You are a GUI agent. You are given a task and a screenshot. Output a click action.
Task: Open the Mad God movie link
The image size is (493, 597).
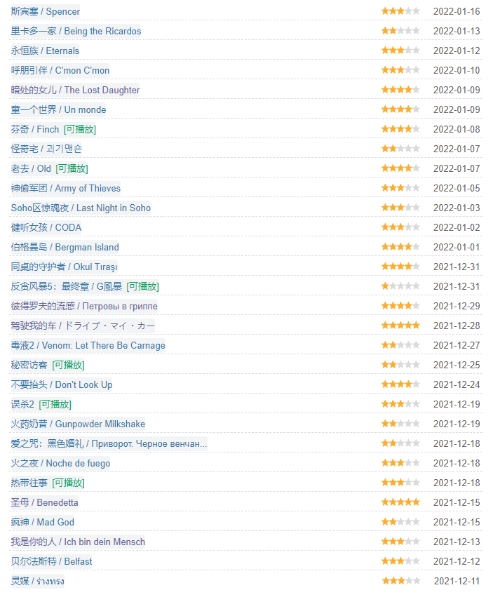pos(43,523)
